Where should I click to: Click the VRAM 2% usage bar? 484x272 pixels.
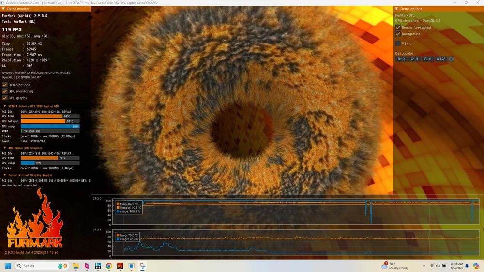coord(50,131)
